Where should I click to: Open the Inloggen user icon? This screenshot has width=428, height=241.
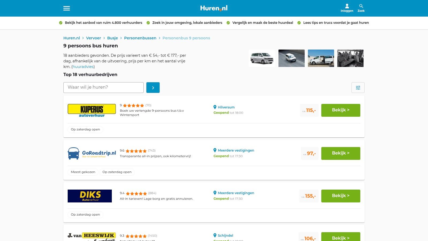tap(347, 8)
